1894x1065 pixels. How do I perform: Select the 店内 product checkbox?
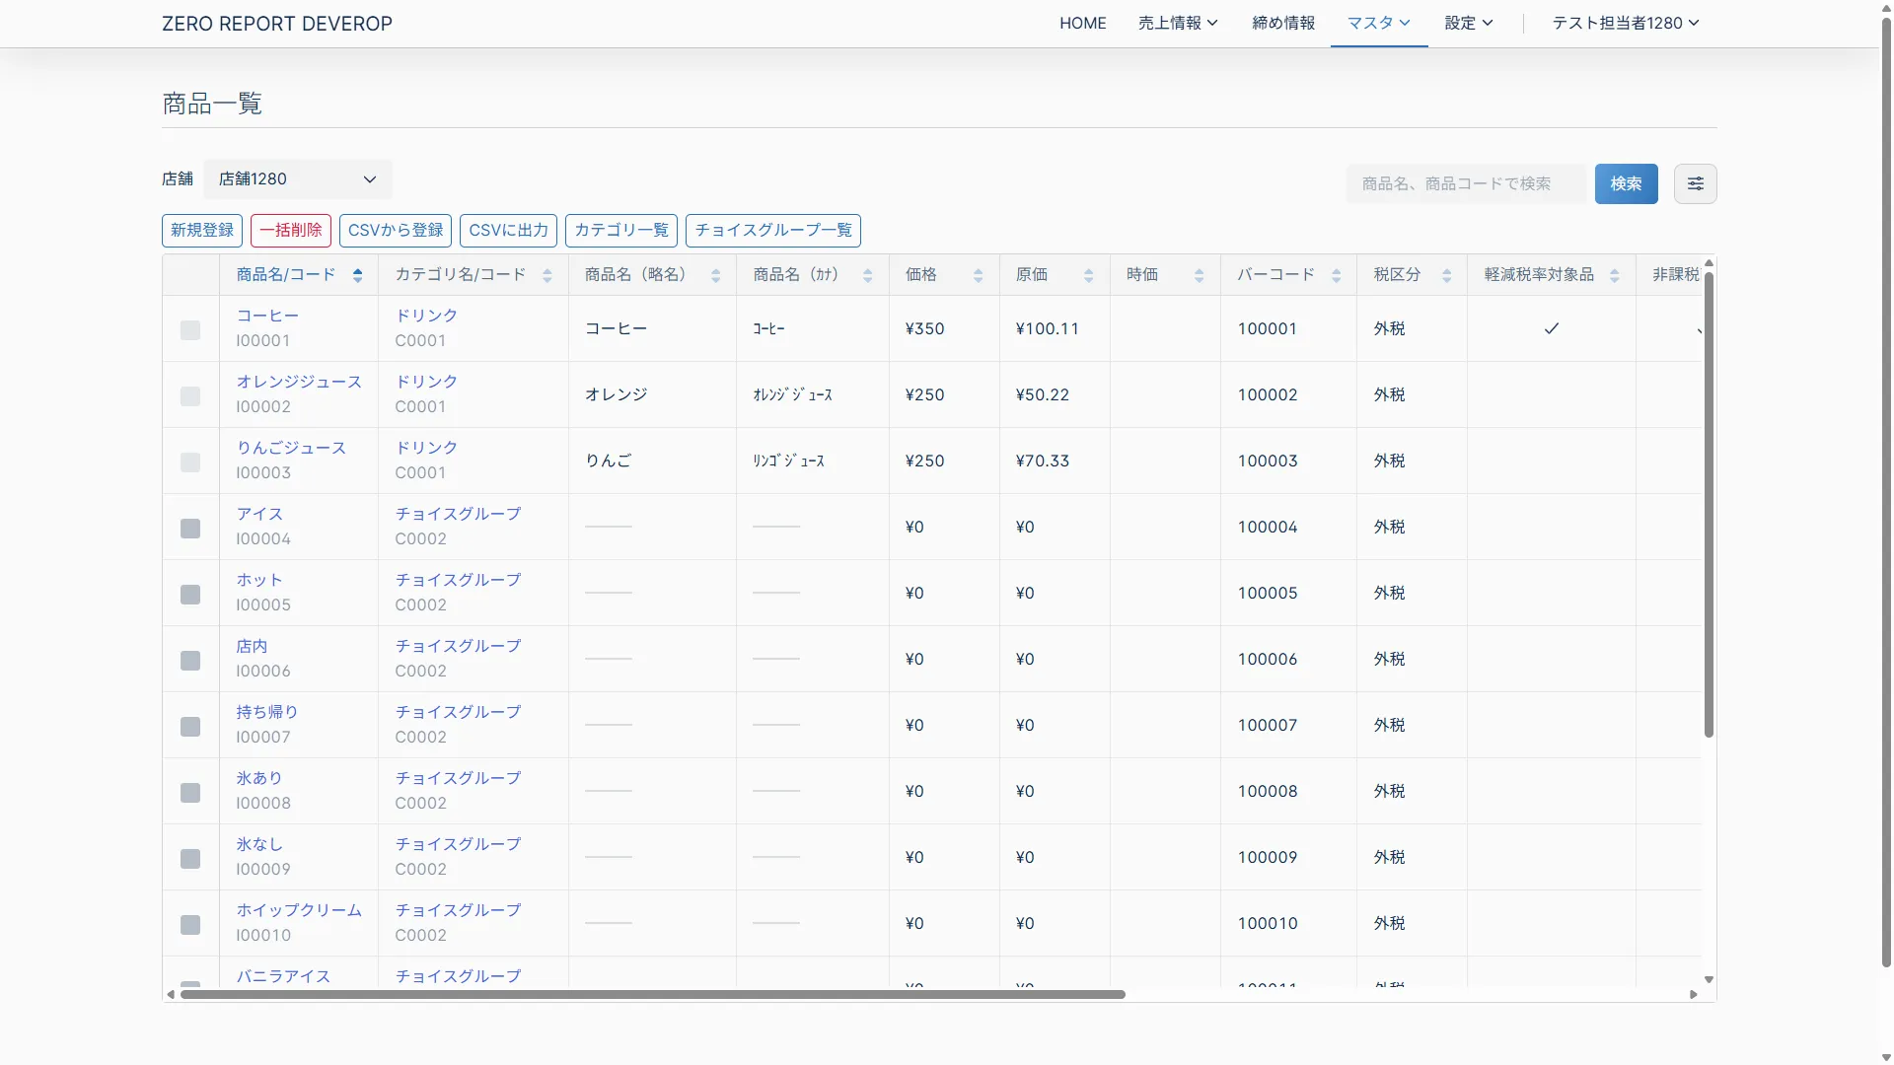[x=190, y=661]
